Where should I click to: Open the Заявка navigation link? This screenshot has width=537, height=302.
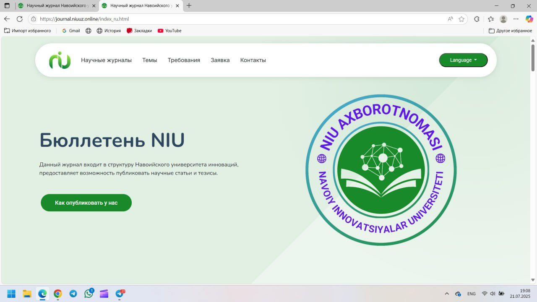tap(220, 60)
